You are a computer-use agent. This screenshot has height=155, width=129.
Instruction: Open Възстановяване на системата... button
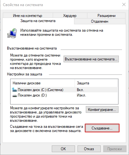pyautogui.click(x=91, y=59)
